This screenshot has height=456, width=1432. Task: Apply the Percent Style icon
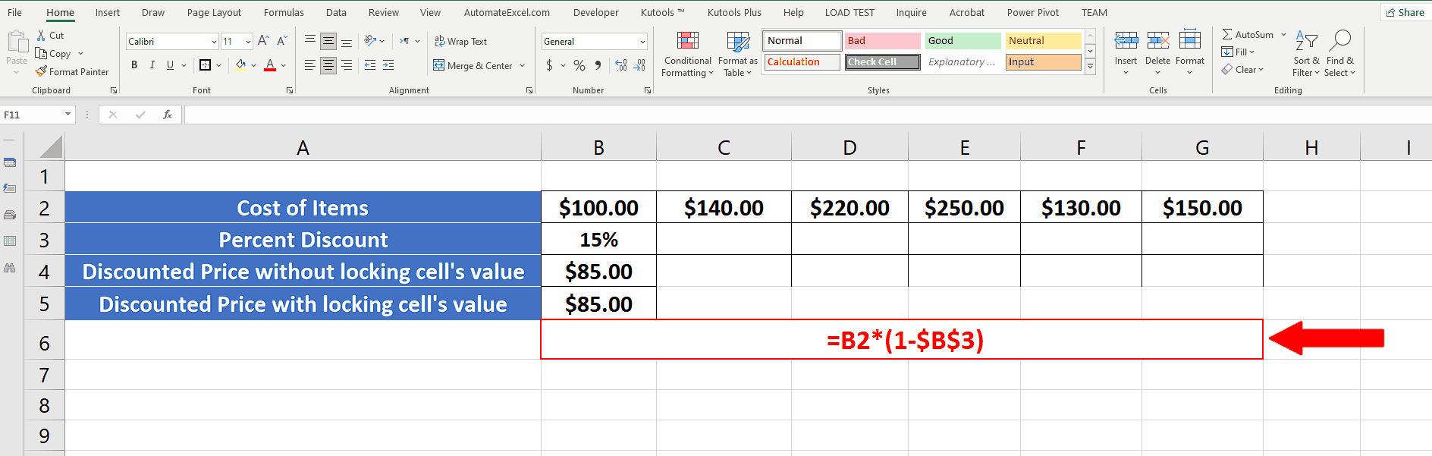579,66
